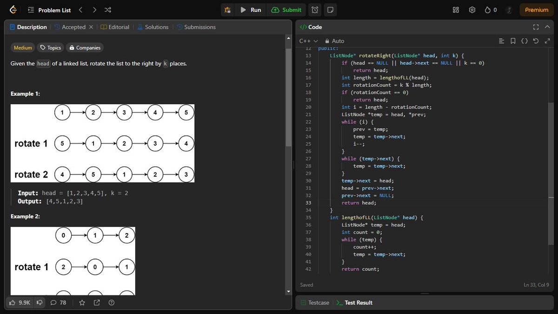Click the format code icon
Image resolution: width=558 pixels, height=314 pixels.
click(501, 41)
